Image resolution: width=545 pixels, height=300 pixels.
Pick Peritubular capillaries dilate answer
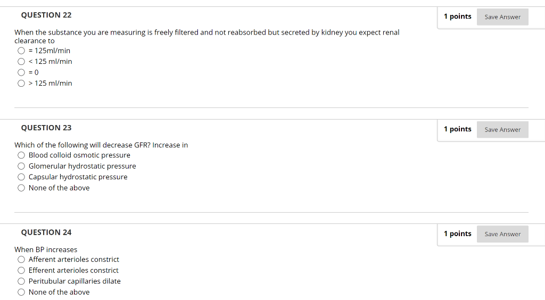click(21, 281)
